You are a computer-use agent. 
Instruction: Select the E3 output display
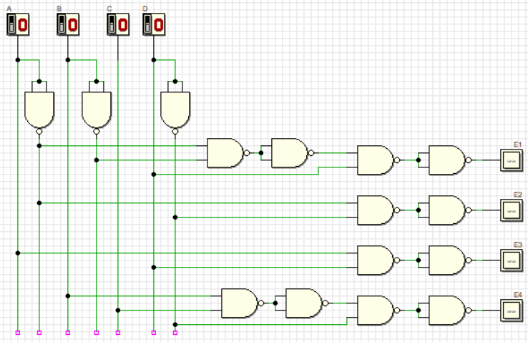(511, 260)
